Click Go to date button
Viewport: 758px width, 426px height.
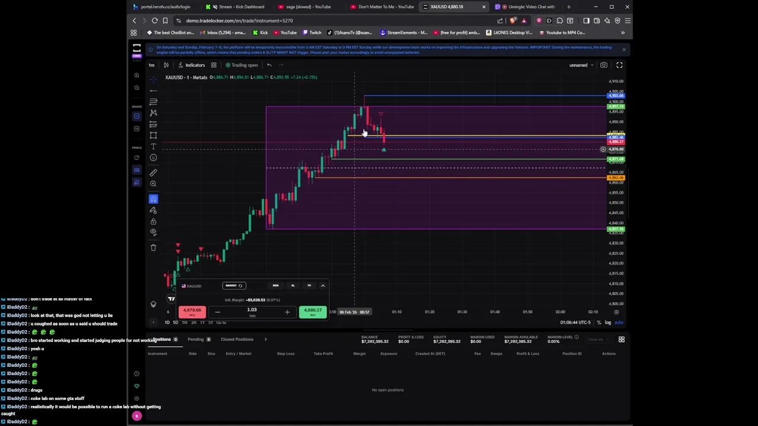click(221, 322)
